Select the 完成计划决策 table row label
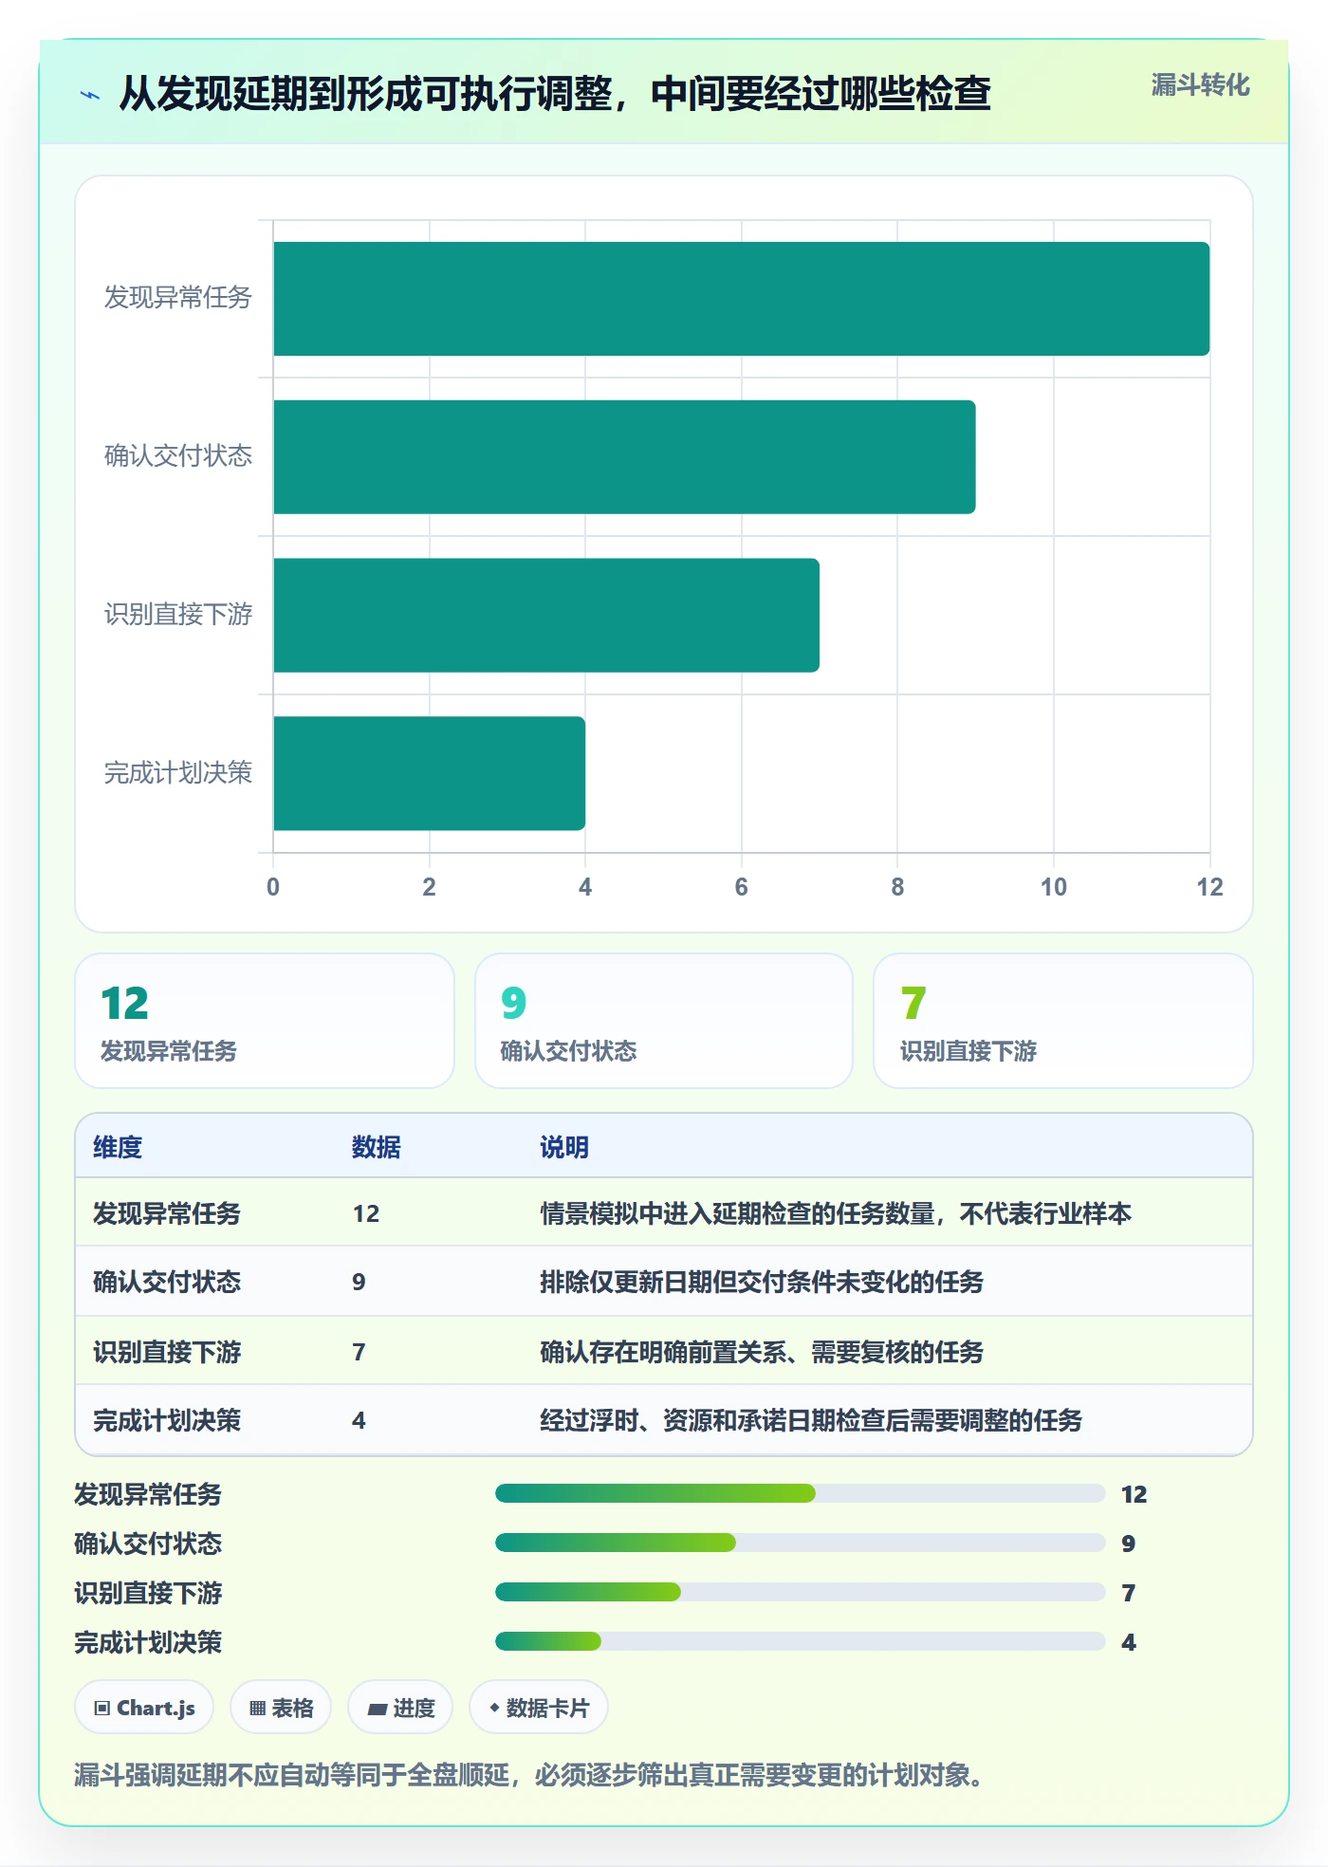The image size is (1328, 1867). tap(167, 1420)
